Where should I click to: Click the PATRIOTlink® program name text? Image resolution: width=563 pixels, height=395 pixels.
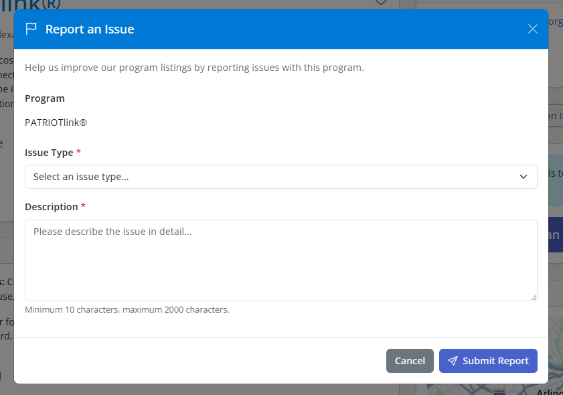(56, 123)
